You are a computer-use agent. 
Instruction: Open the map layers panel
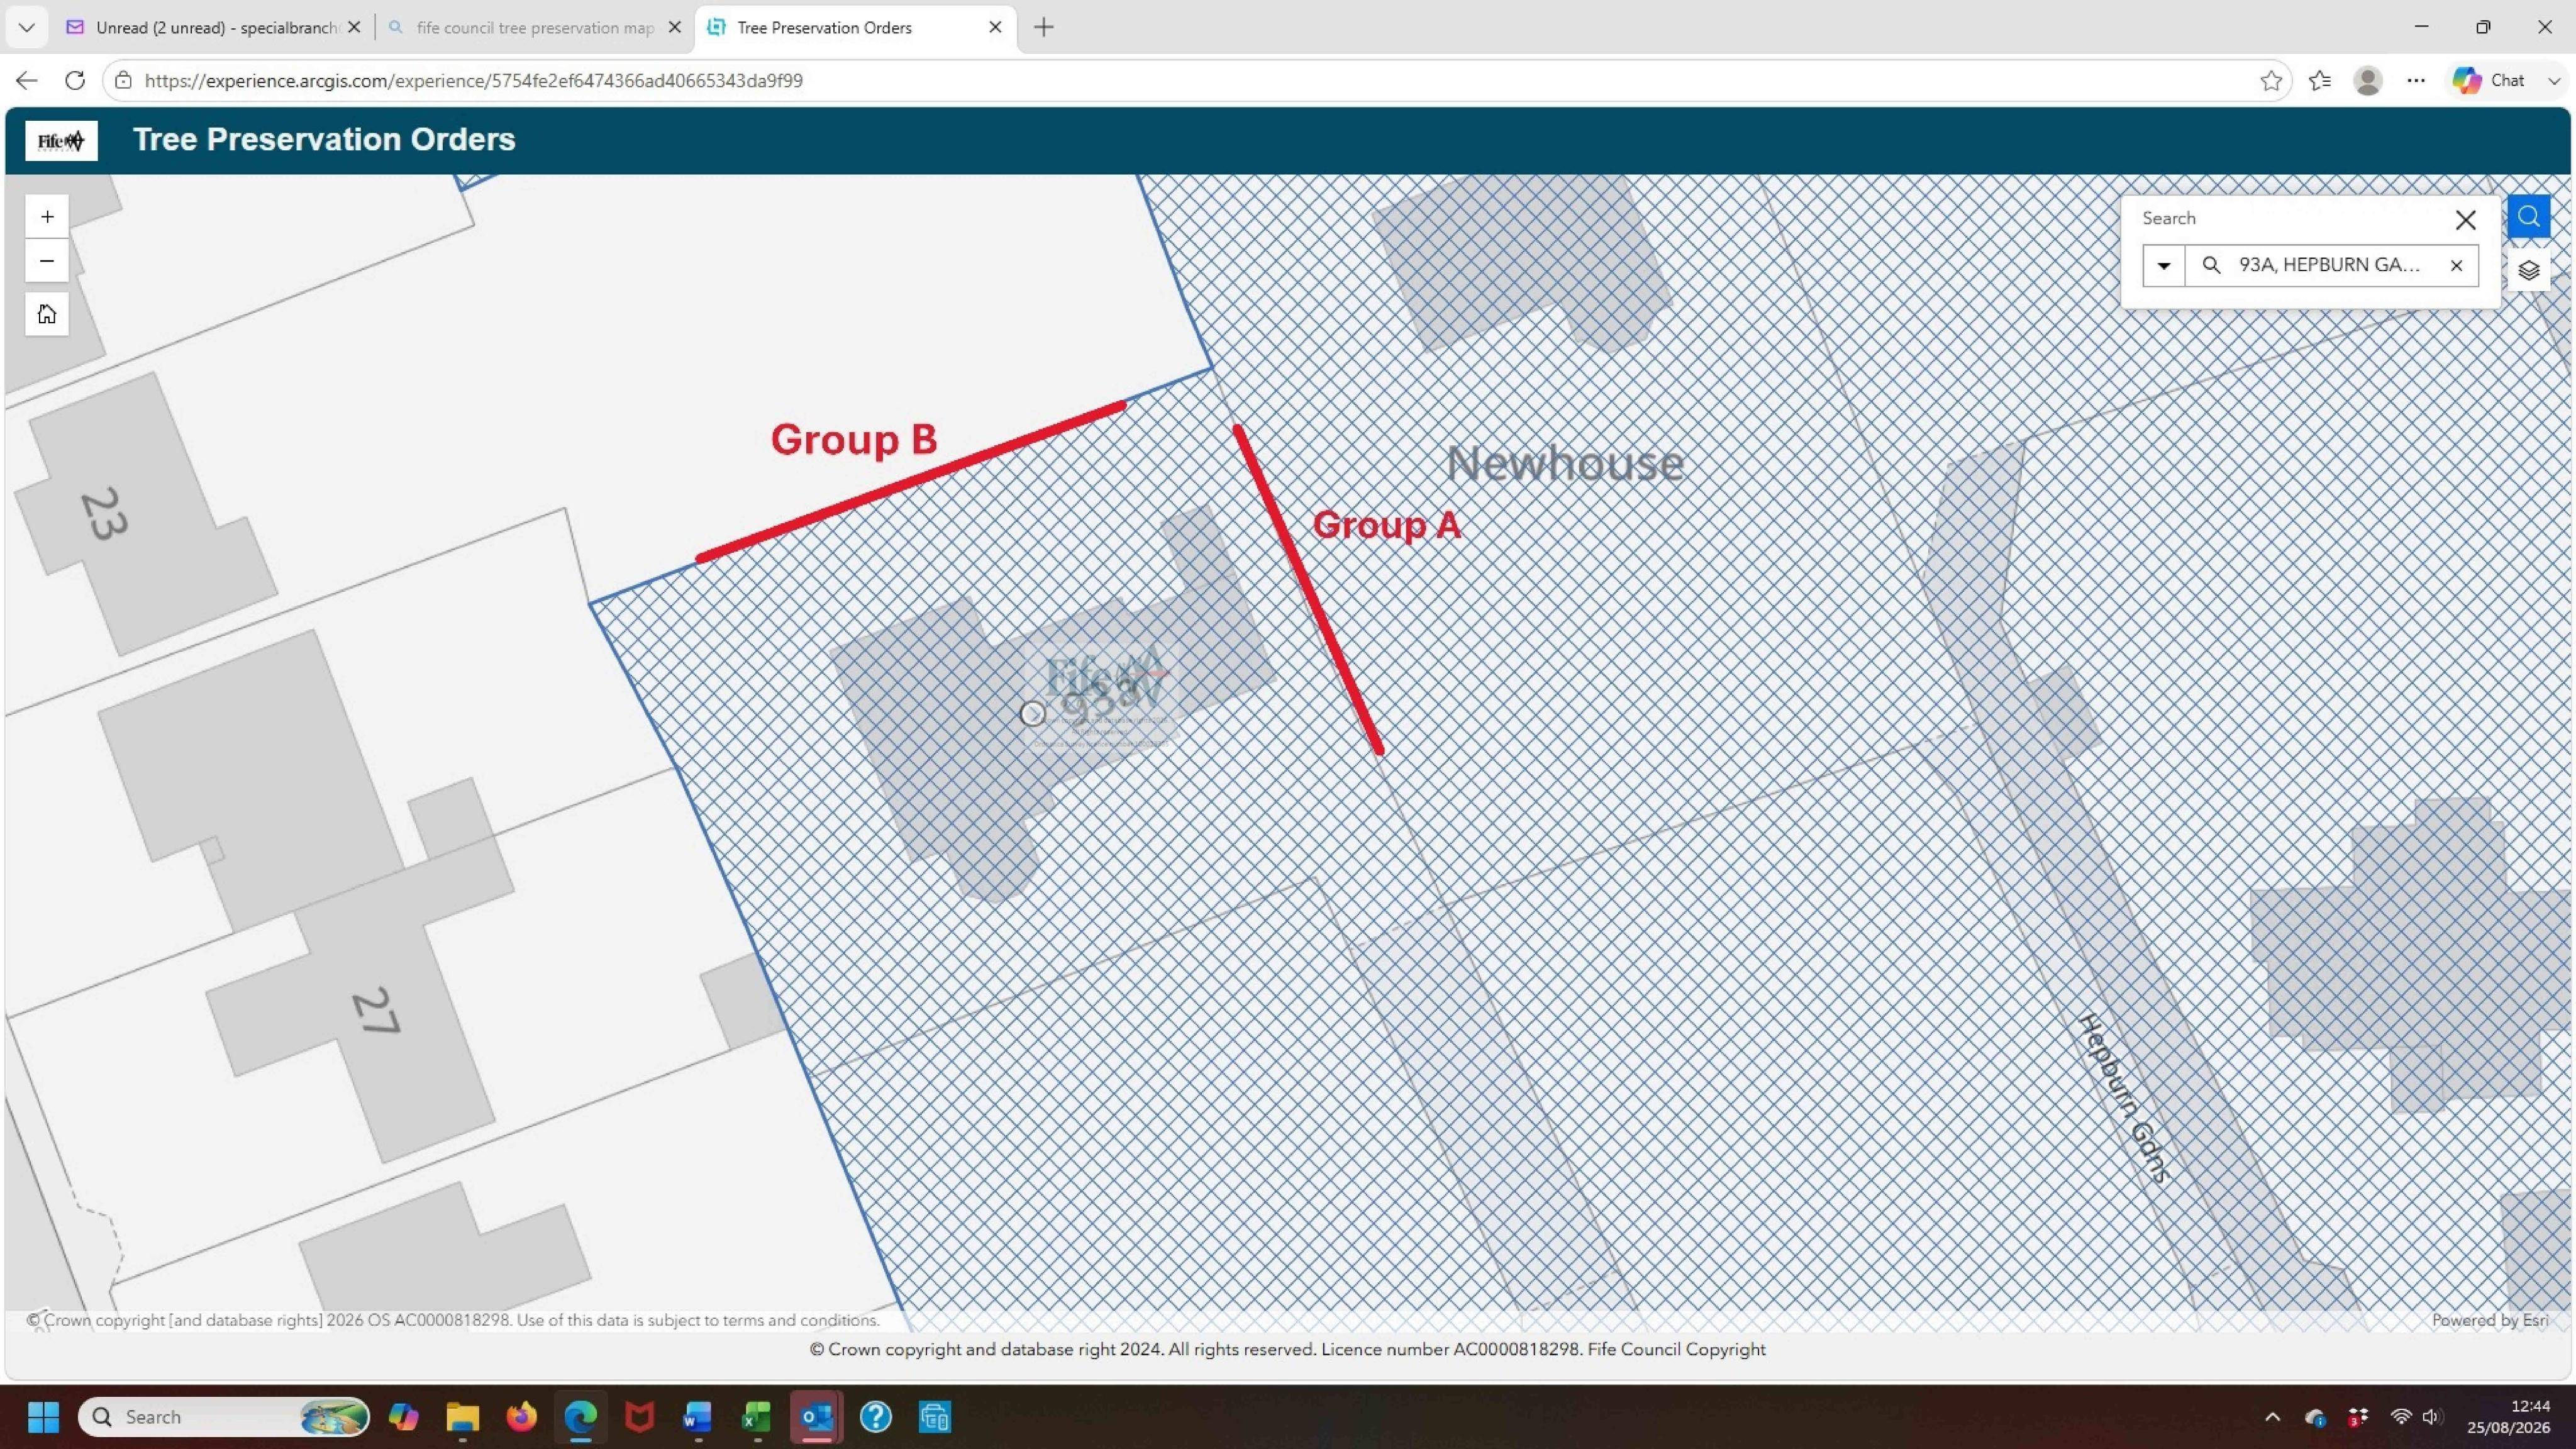point(2528,270)
